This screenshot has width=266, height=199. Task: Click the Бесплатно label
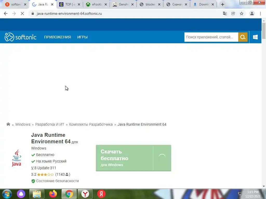pos(45,155)
